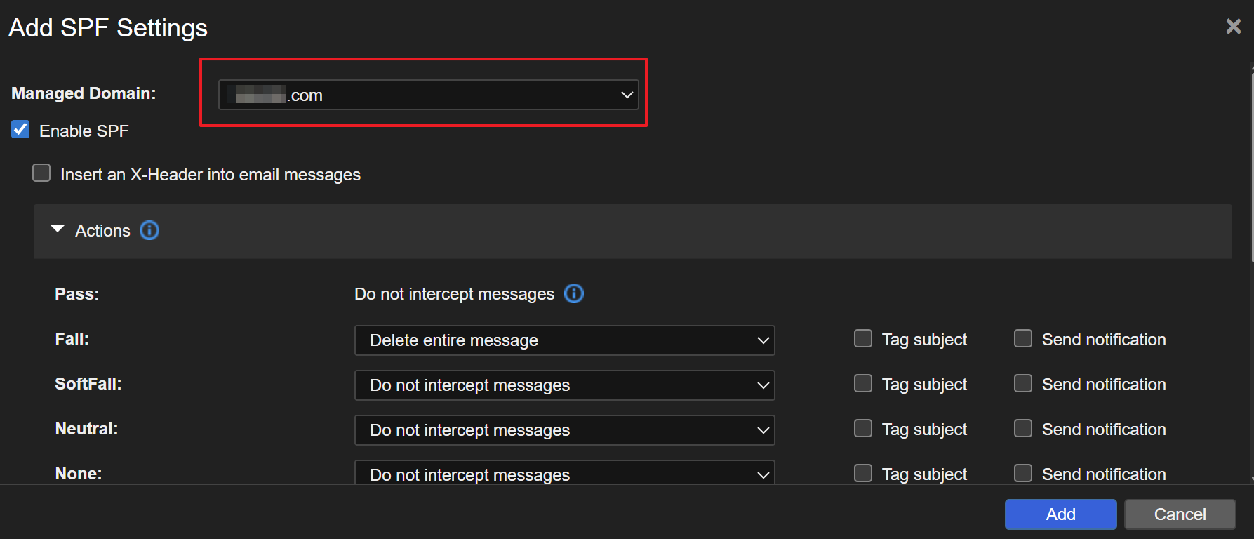Check Tag subject for Fail action
1254x539 pixels.
pos(862,339)
